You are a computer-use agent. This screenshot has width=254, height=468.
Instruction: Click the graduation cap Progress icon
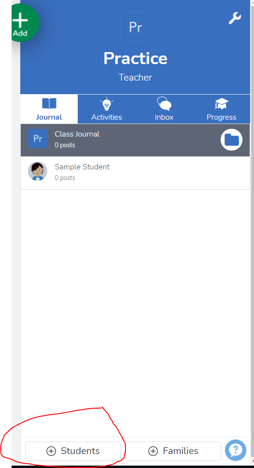222,104
